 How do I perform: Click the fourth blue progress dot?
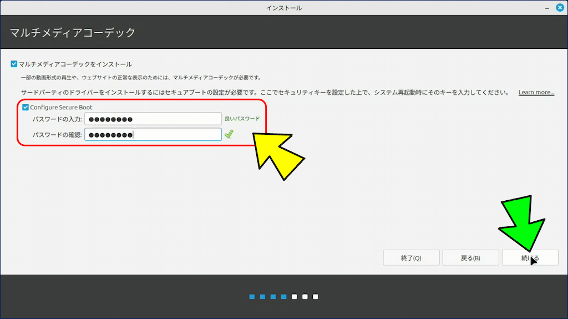283,297
